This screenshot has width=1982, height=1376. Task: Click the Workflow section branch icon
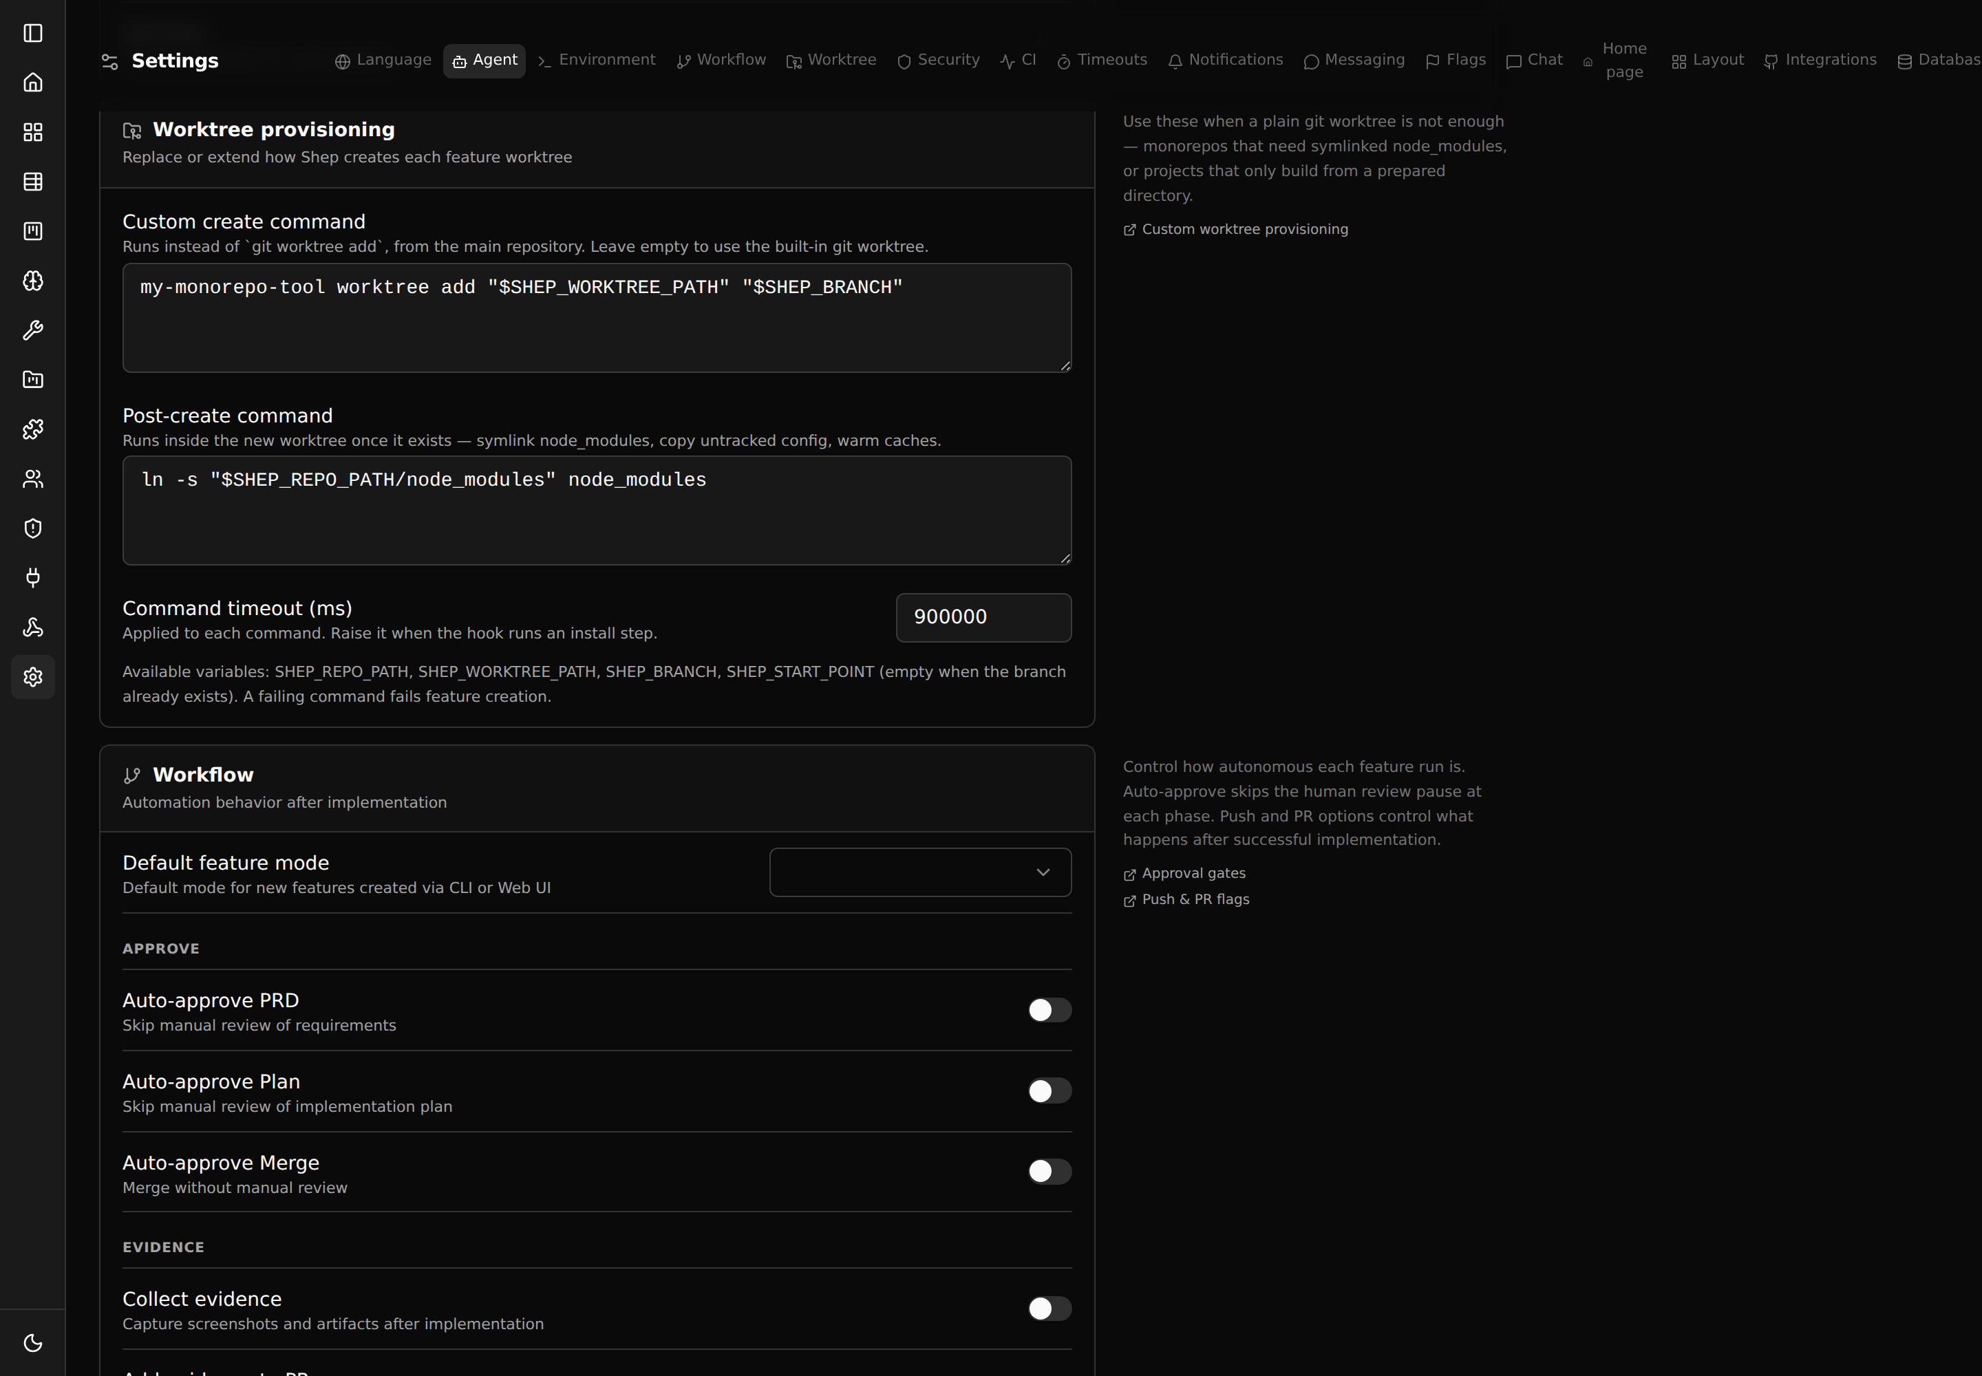pyautogui.click(x=132, y=776)
